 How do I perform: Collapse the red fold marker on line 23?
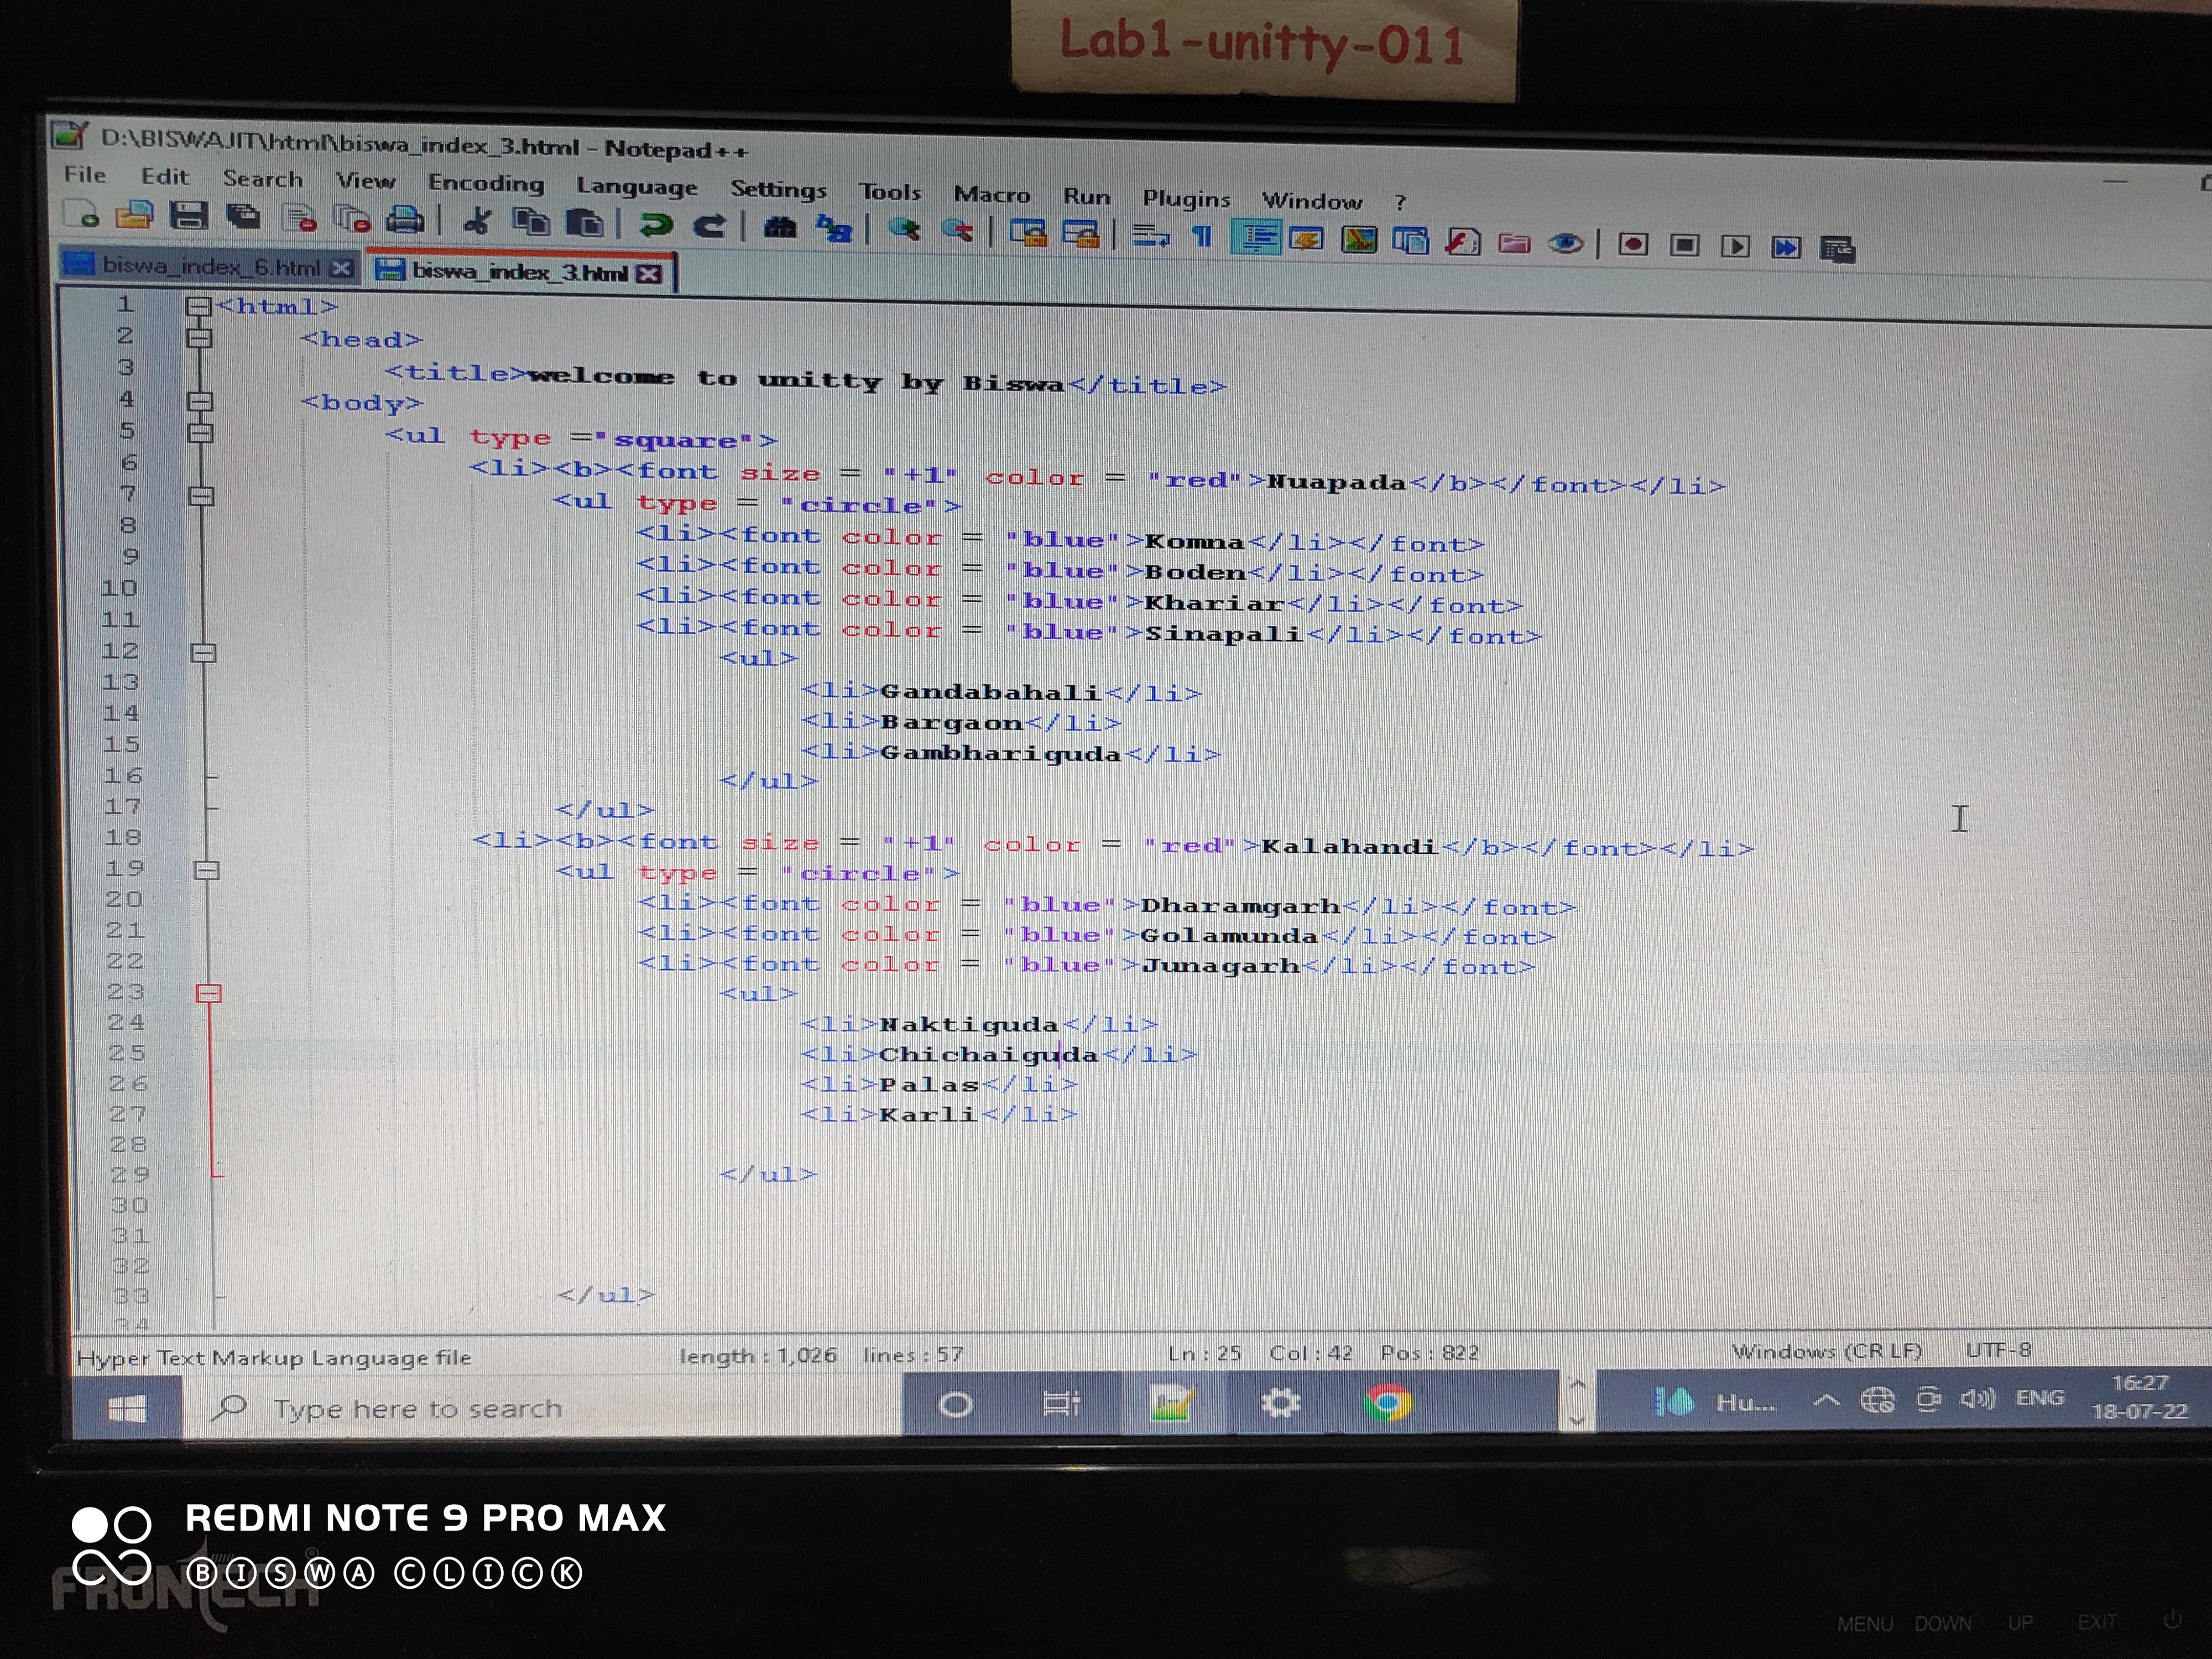(208, 993)
